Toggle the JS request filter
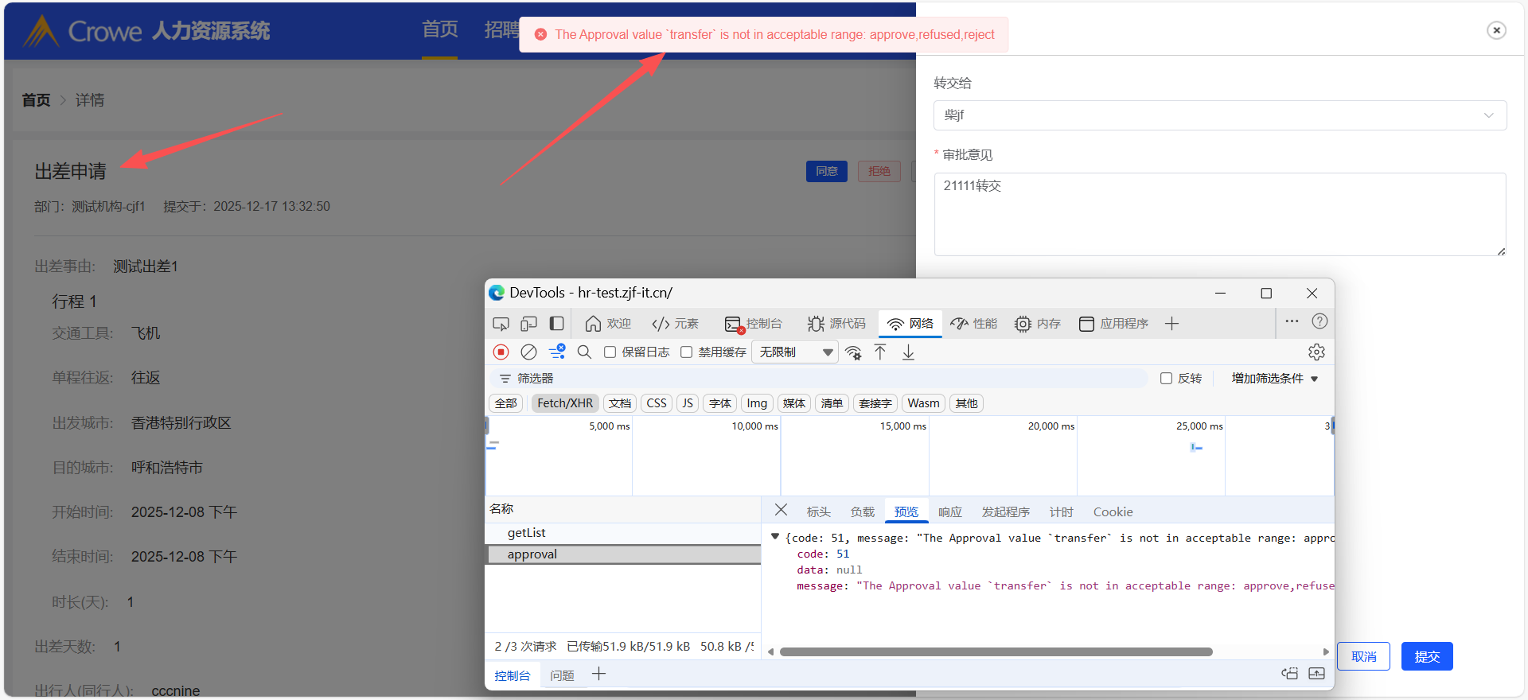 688,403
